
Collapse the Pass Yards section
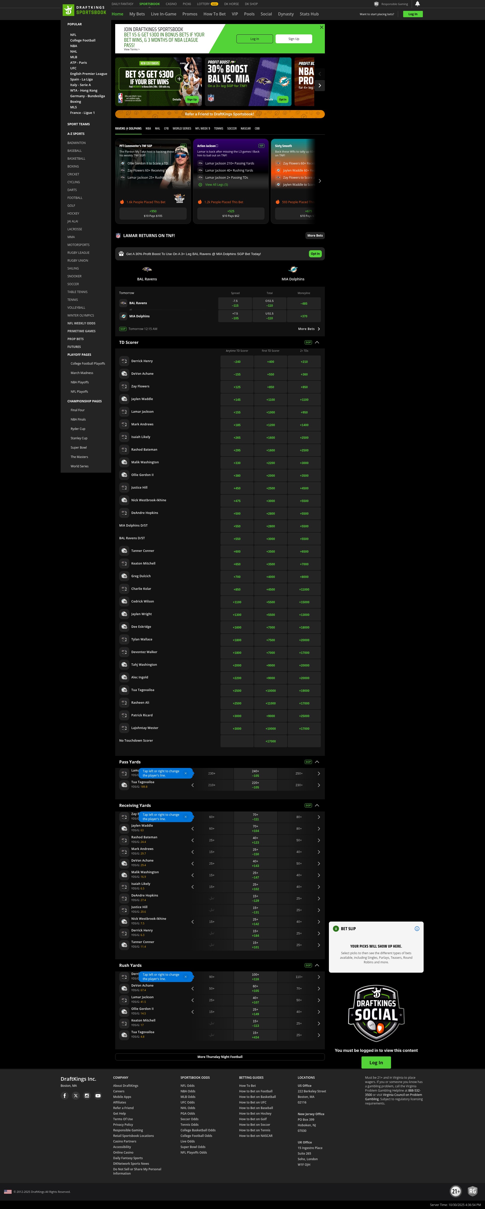tap(317, 762)
